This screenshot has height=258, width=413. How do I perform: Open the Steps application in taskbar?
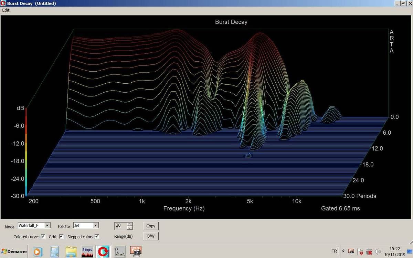click(87, 251)
